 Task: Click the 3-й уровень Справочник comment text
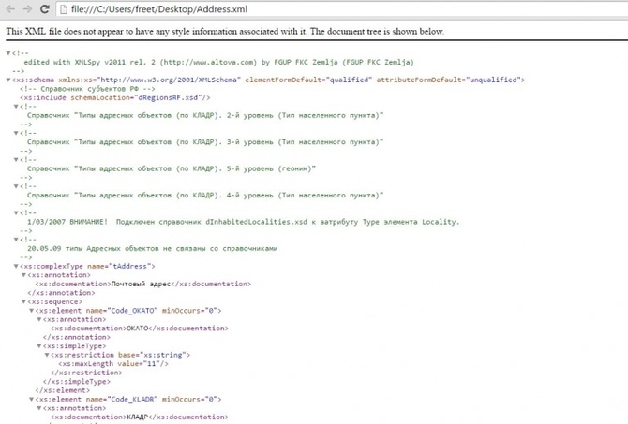click(x=205, y=142)
